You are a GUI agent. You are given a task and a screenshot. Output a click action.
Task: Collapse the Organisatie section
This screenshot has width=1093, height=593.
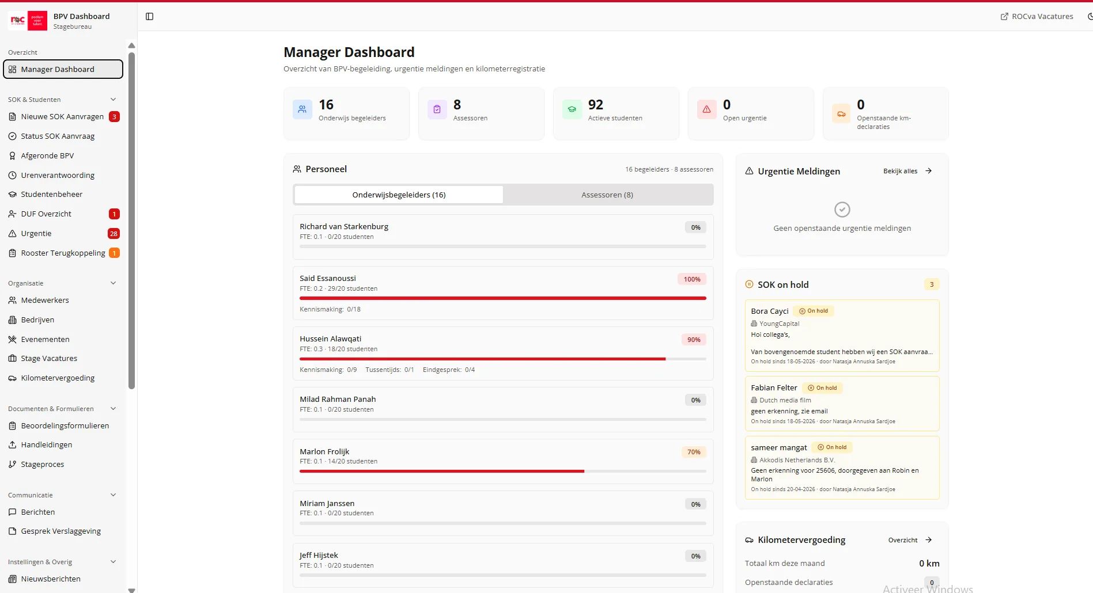pyautogui.click(x=113, y=283)
